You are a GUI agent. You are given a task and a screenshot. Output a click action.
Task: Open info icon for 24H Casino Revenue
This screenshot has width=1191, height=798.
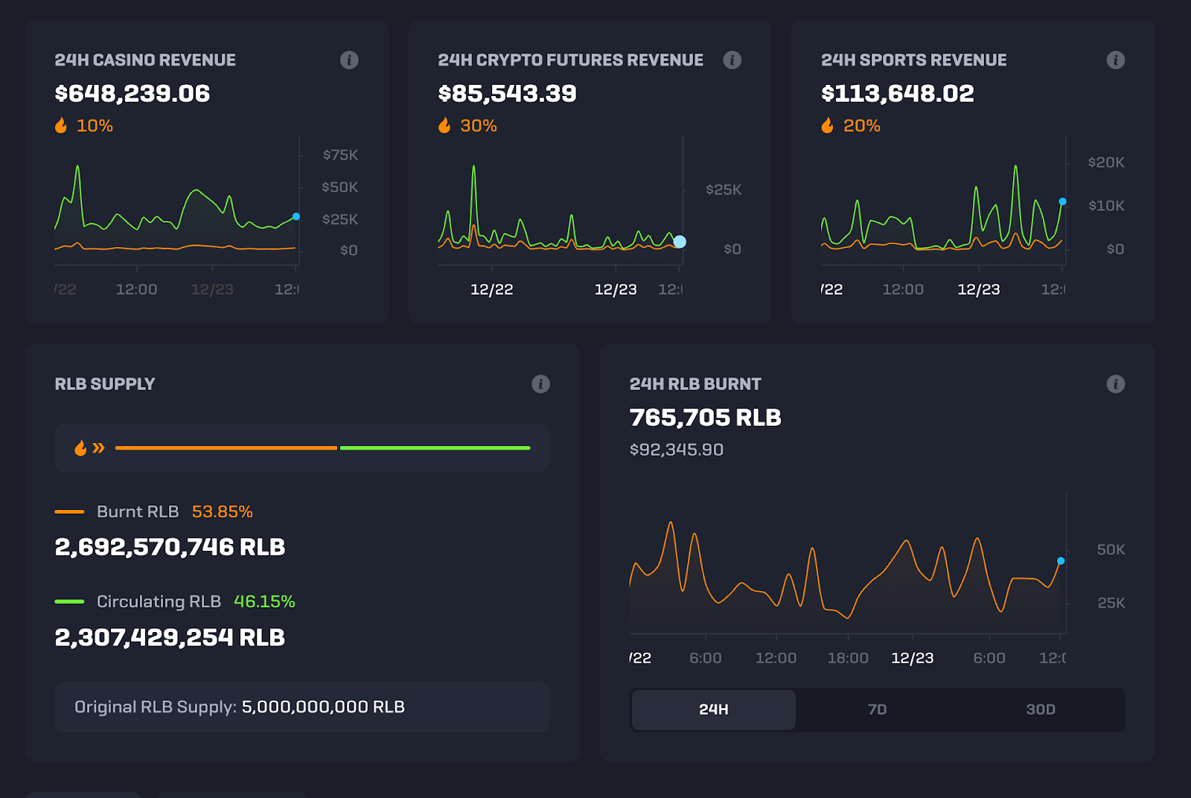[x=349, y=60]
